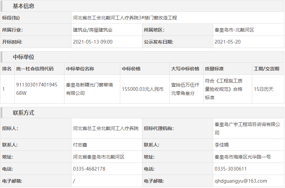
Task: Click the tenderer 电子邮箱 label
Action: point(12,181)
